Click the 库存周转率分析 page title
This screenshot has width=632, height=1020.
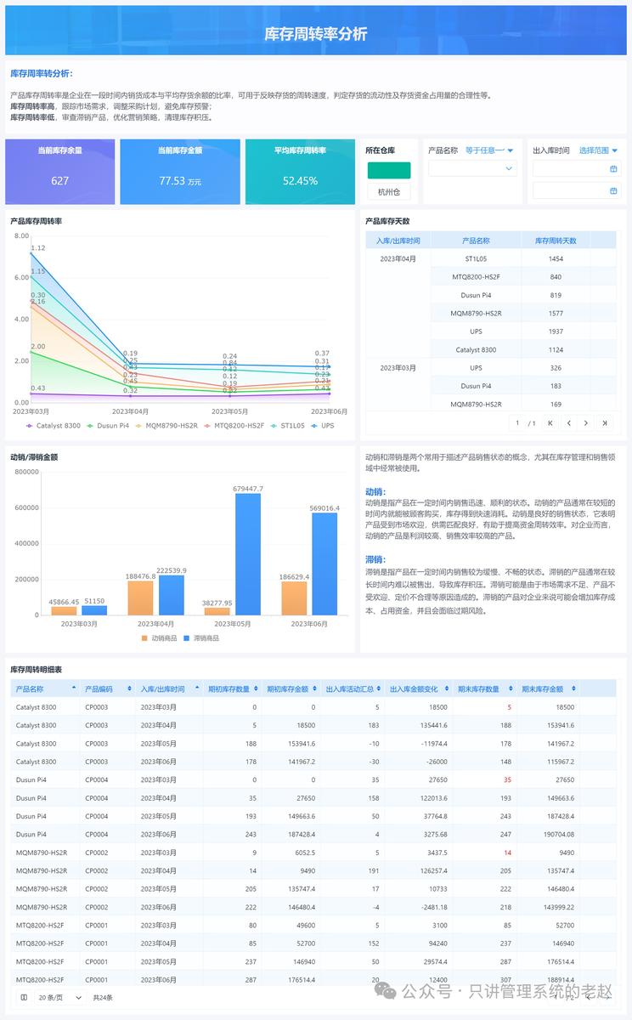(x=316, y=34)
